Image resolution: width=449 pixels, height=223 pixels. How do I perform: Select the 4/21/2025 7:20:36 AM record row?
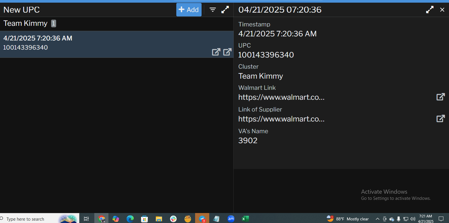pos(117,44)
